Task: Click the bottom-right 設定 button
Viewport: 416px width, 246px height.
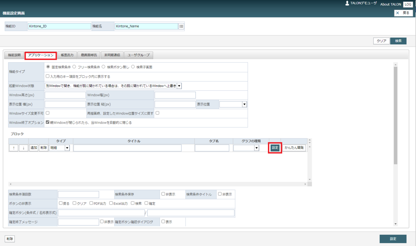Action: tap(393, 239)
